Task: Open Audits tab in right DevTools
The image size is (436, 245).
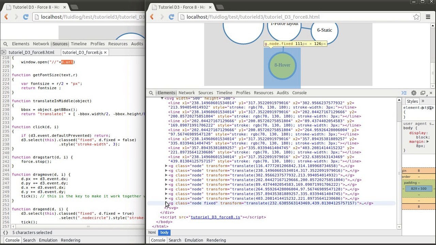Action: [283, 93]
